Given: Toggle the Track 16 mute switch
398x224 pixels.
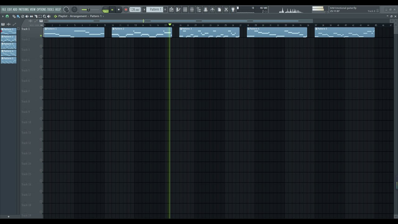Looking at the screenshot, I should pyautogui.click(x=41, y=191).
